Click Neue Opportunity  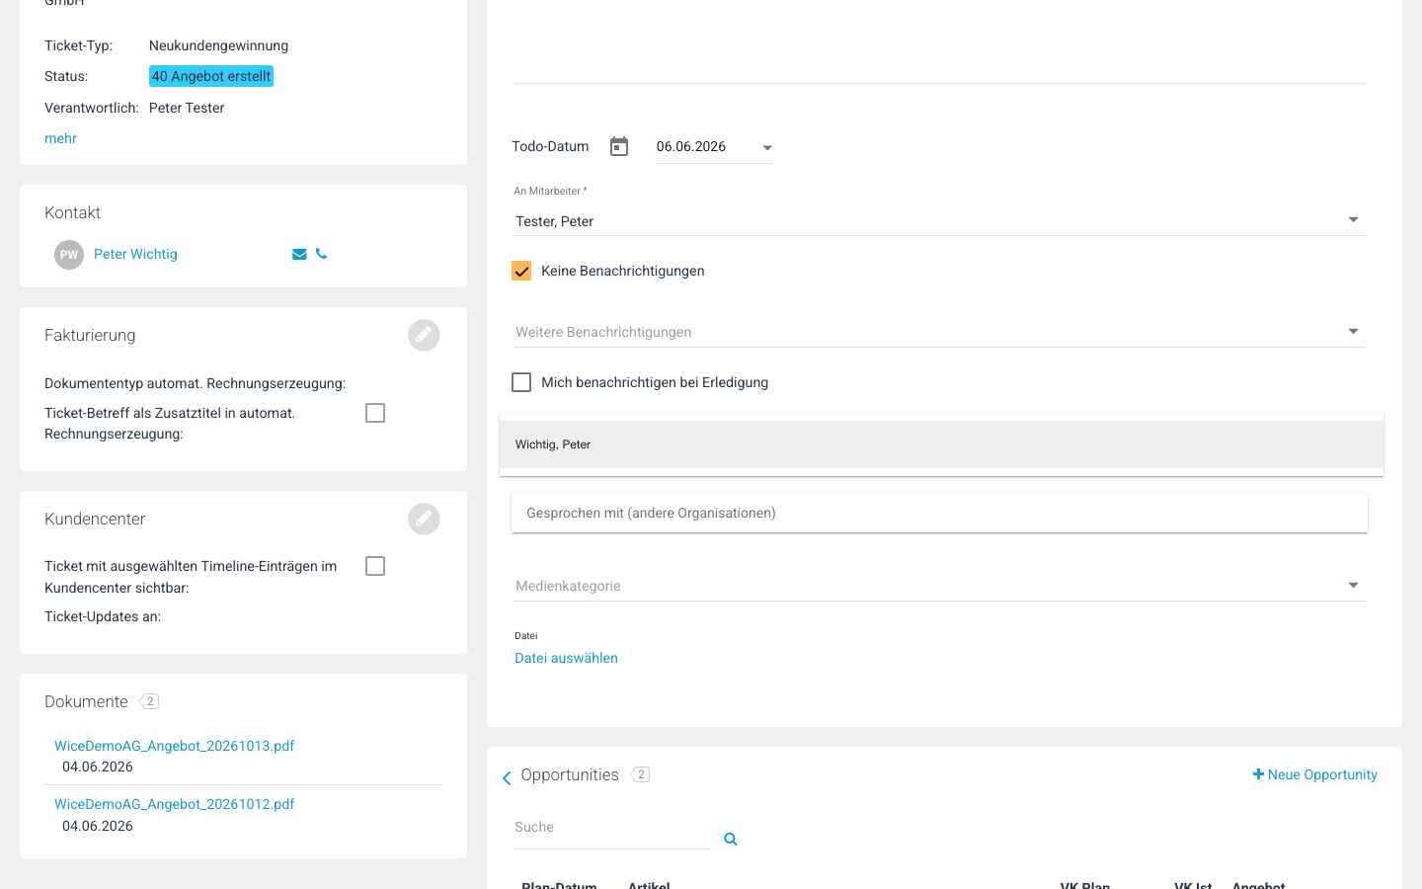click(x=1314, y=774)
